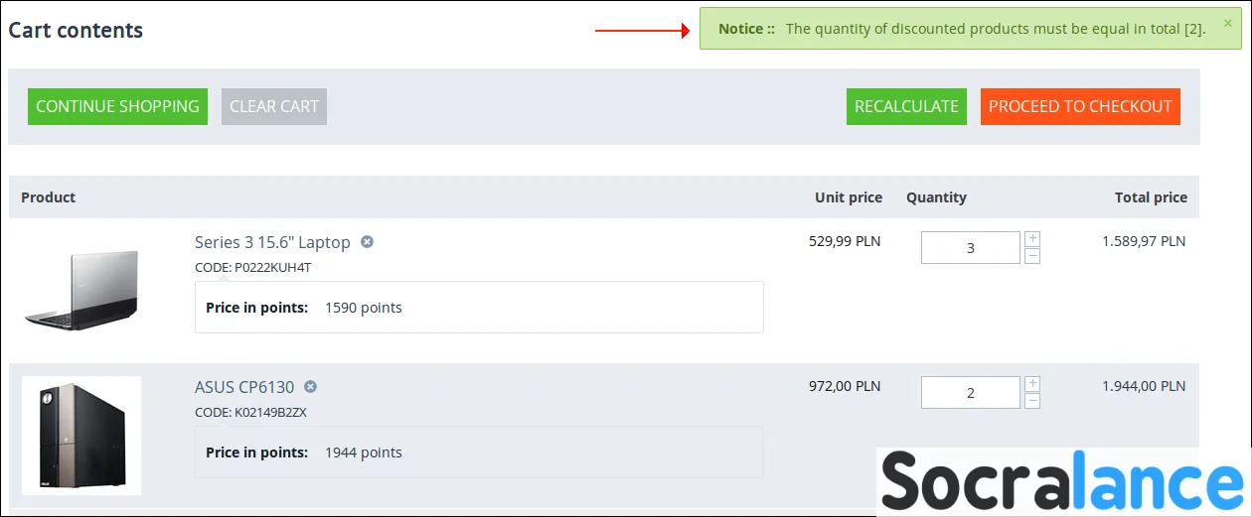Click the Socralance logo
1252x517 pixels.
pyautogui.click(x=1063, y=483)
